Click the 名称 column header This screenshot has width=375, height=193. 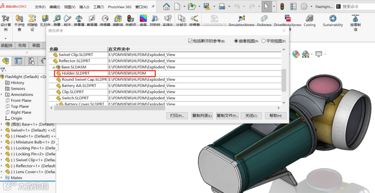(x=54, y=49)
